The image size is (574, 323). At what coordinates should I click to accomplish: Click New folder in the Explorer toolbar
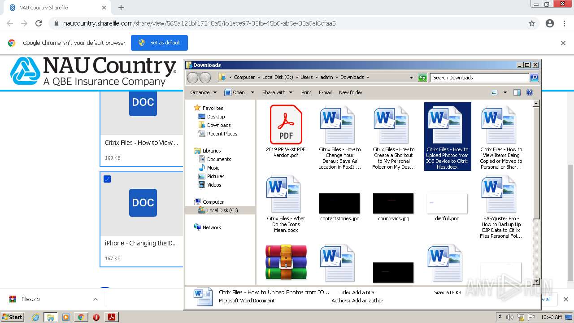(351, 92)
